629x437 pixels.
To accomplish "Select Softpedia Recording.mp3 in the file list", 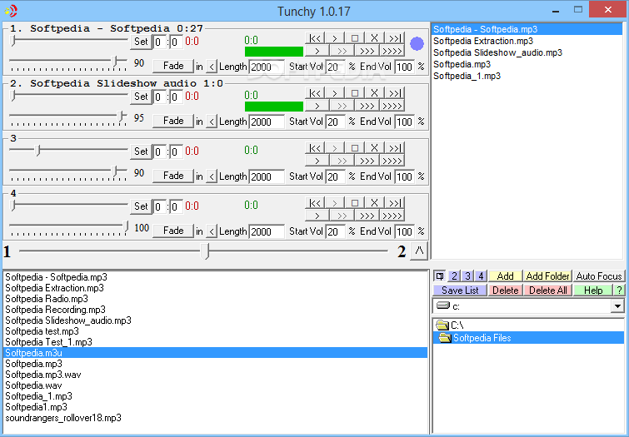I will point(55,310).
